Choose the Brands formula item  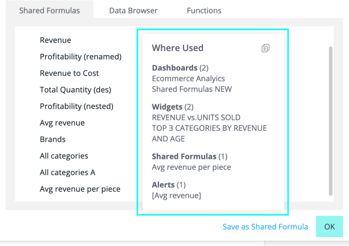click(x=53, y=139)
